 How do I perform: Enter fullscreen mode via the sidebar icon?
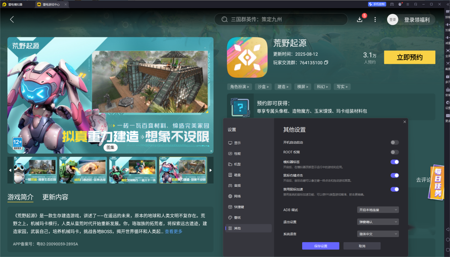[x=447, y=50]
